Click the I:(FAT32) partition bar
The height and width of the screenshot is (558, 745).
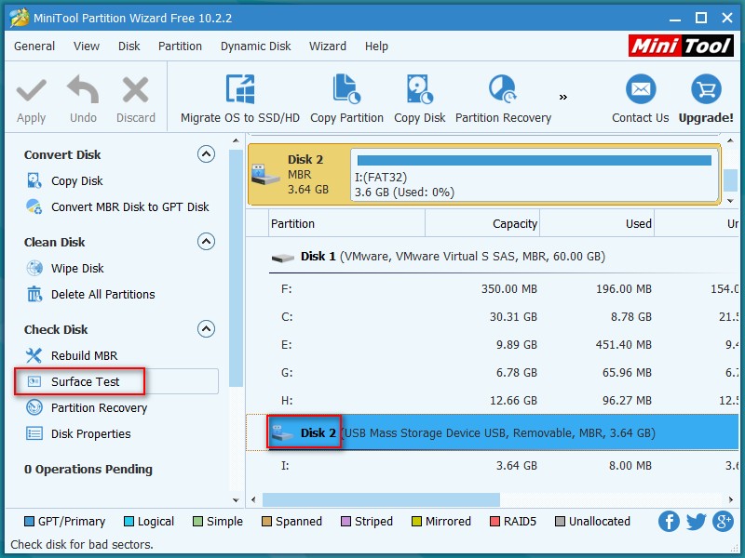click(x=534, y=175)
